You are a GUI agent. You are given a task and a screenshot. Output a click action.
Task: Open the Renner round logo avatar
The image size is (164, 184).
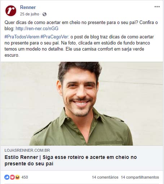point(10,11)
